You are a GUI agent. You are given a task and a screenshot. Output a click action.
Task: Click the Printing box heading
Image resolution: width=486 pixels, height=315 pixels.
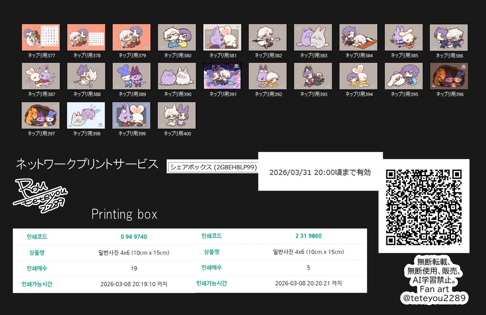(124, 214)
